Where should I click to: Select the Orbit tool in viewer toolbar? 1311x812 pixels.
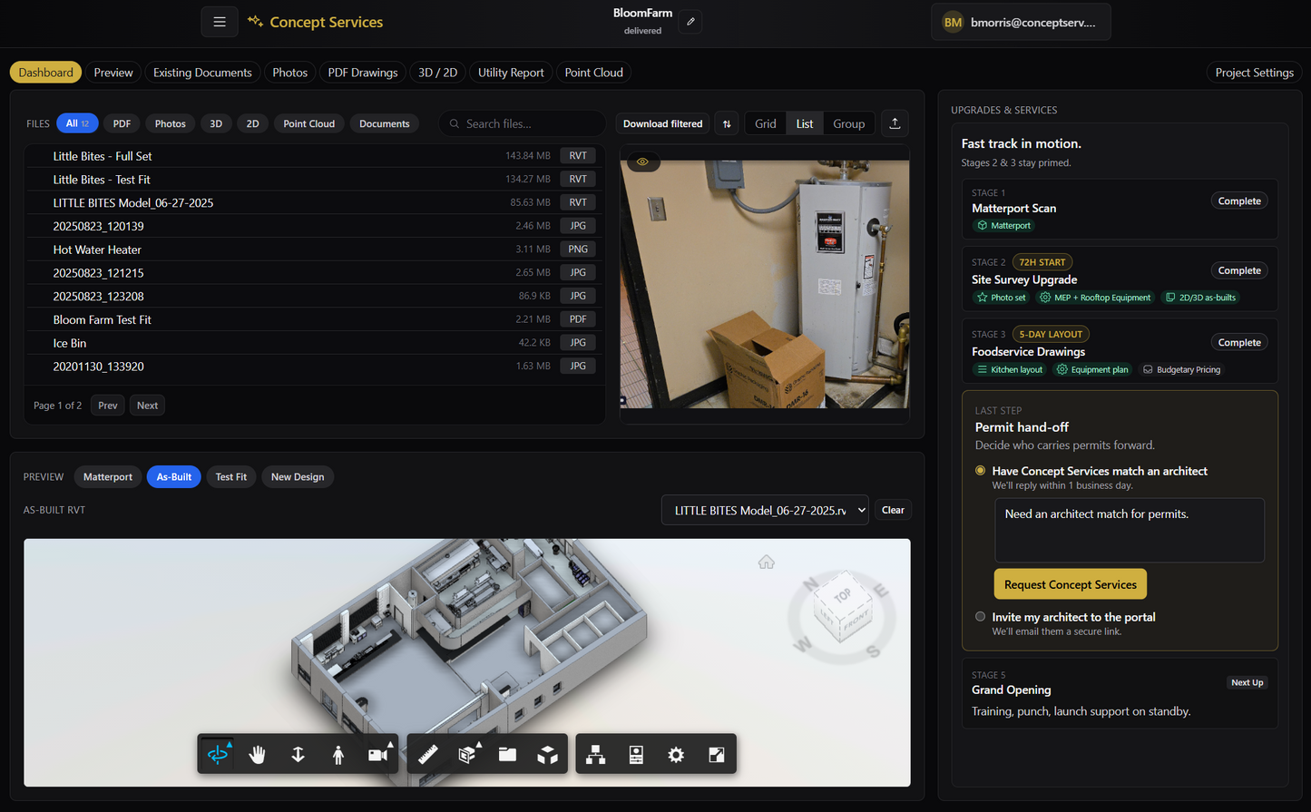218,755
